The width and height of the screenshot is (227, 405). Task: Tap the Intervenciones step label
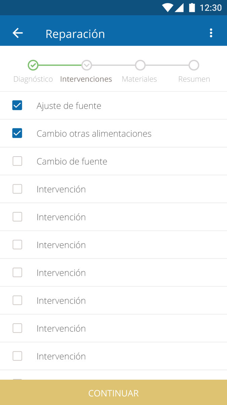(x=86, y=79)
